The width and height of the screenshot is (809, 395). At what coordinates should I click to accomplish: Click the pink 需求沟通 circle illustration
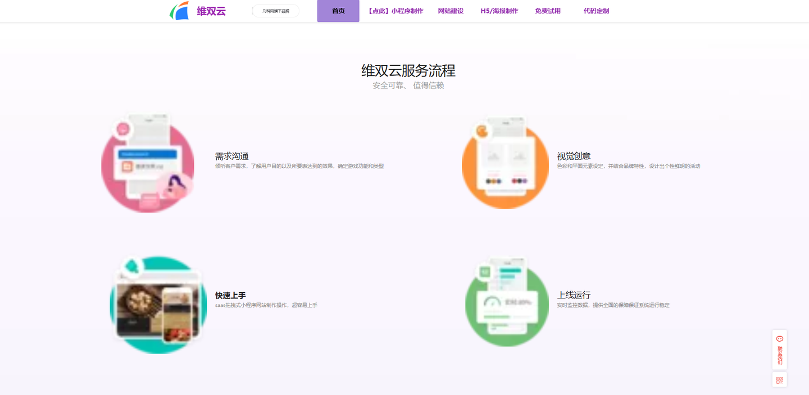[x=148, y=166]
